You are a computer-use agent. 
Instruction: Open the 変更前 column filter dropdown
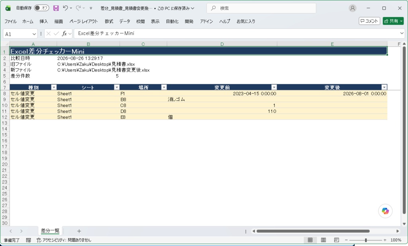274,87
